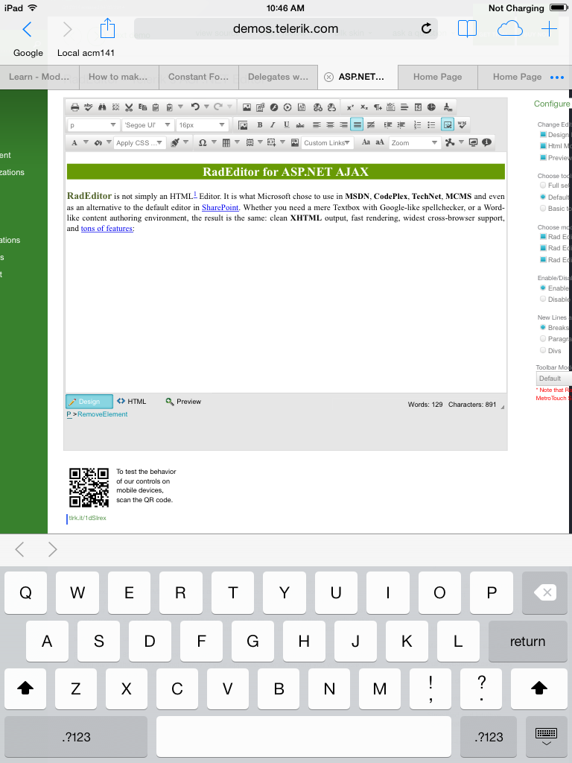The height and width of the screenshot is (763, 572).
Task: Open the foreground color A picker
Action: 74,142
